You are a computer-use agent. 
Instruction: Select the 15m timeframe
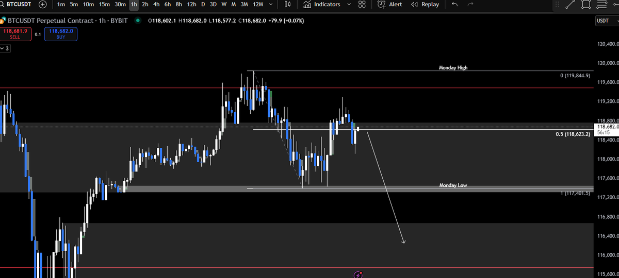(x=104, y=4)
